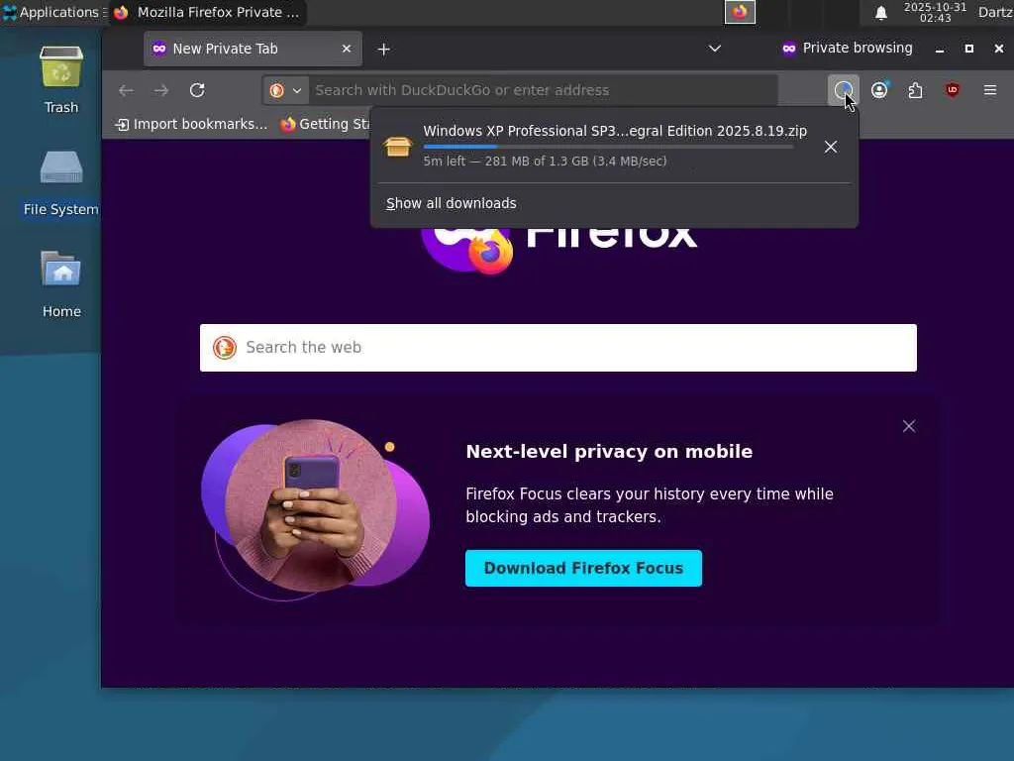Click Import bookmarks in bookmarks toolbar
The width and height of the screenshot is (1014, 761).
click(x=191, y=124)
